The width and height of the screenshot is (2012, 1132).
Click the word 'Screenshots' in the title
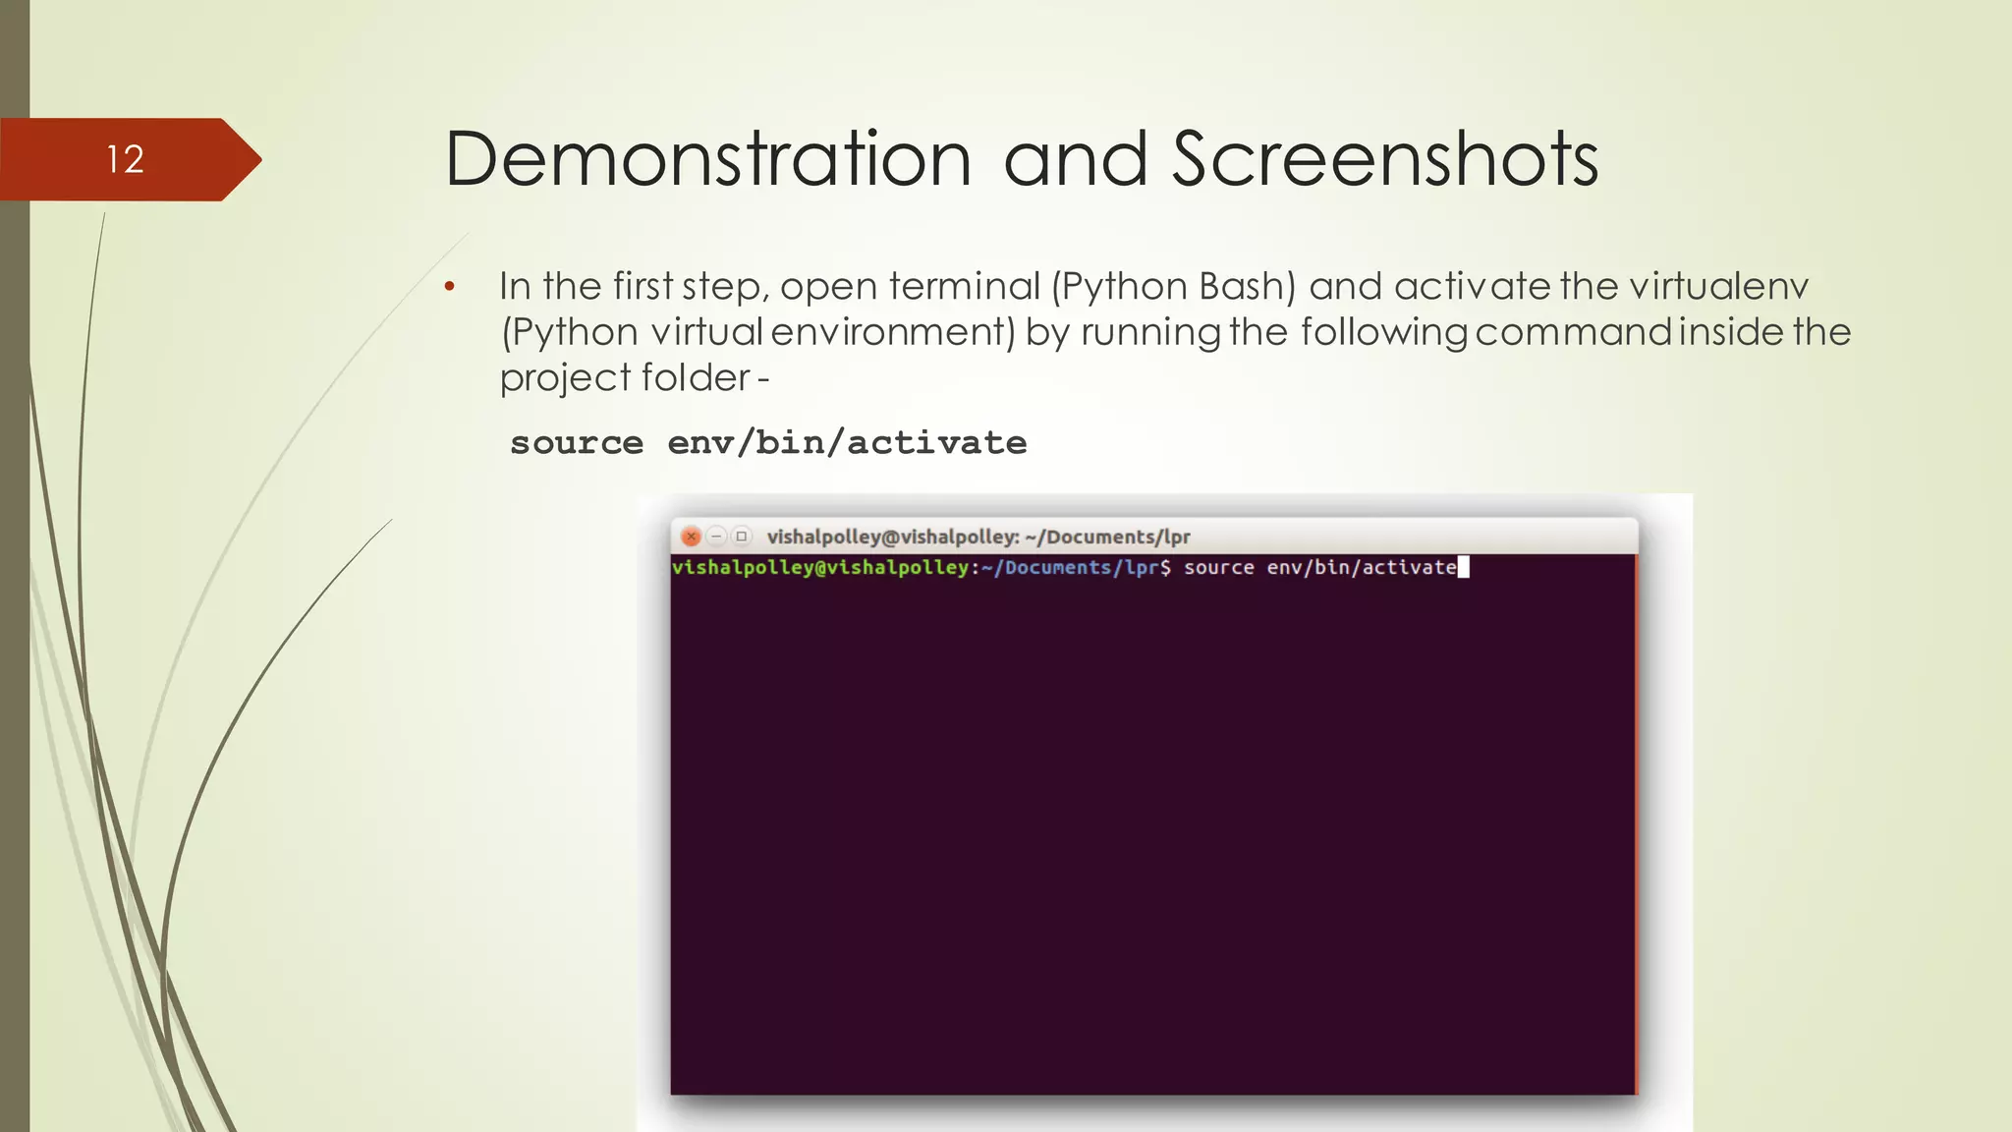point(1385,159)
